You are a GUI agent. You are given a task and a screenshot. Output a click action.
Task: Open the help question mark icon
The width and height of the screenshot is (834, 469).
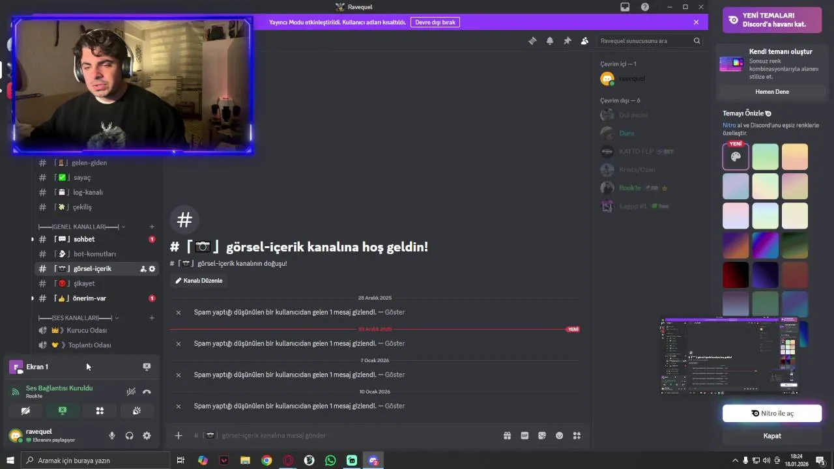[645, 7]
